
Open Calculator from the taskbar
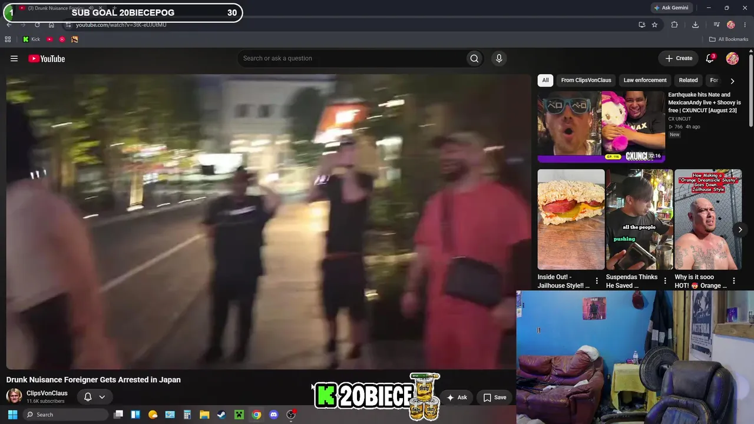pos(187,415)
